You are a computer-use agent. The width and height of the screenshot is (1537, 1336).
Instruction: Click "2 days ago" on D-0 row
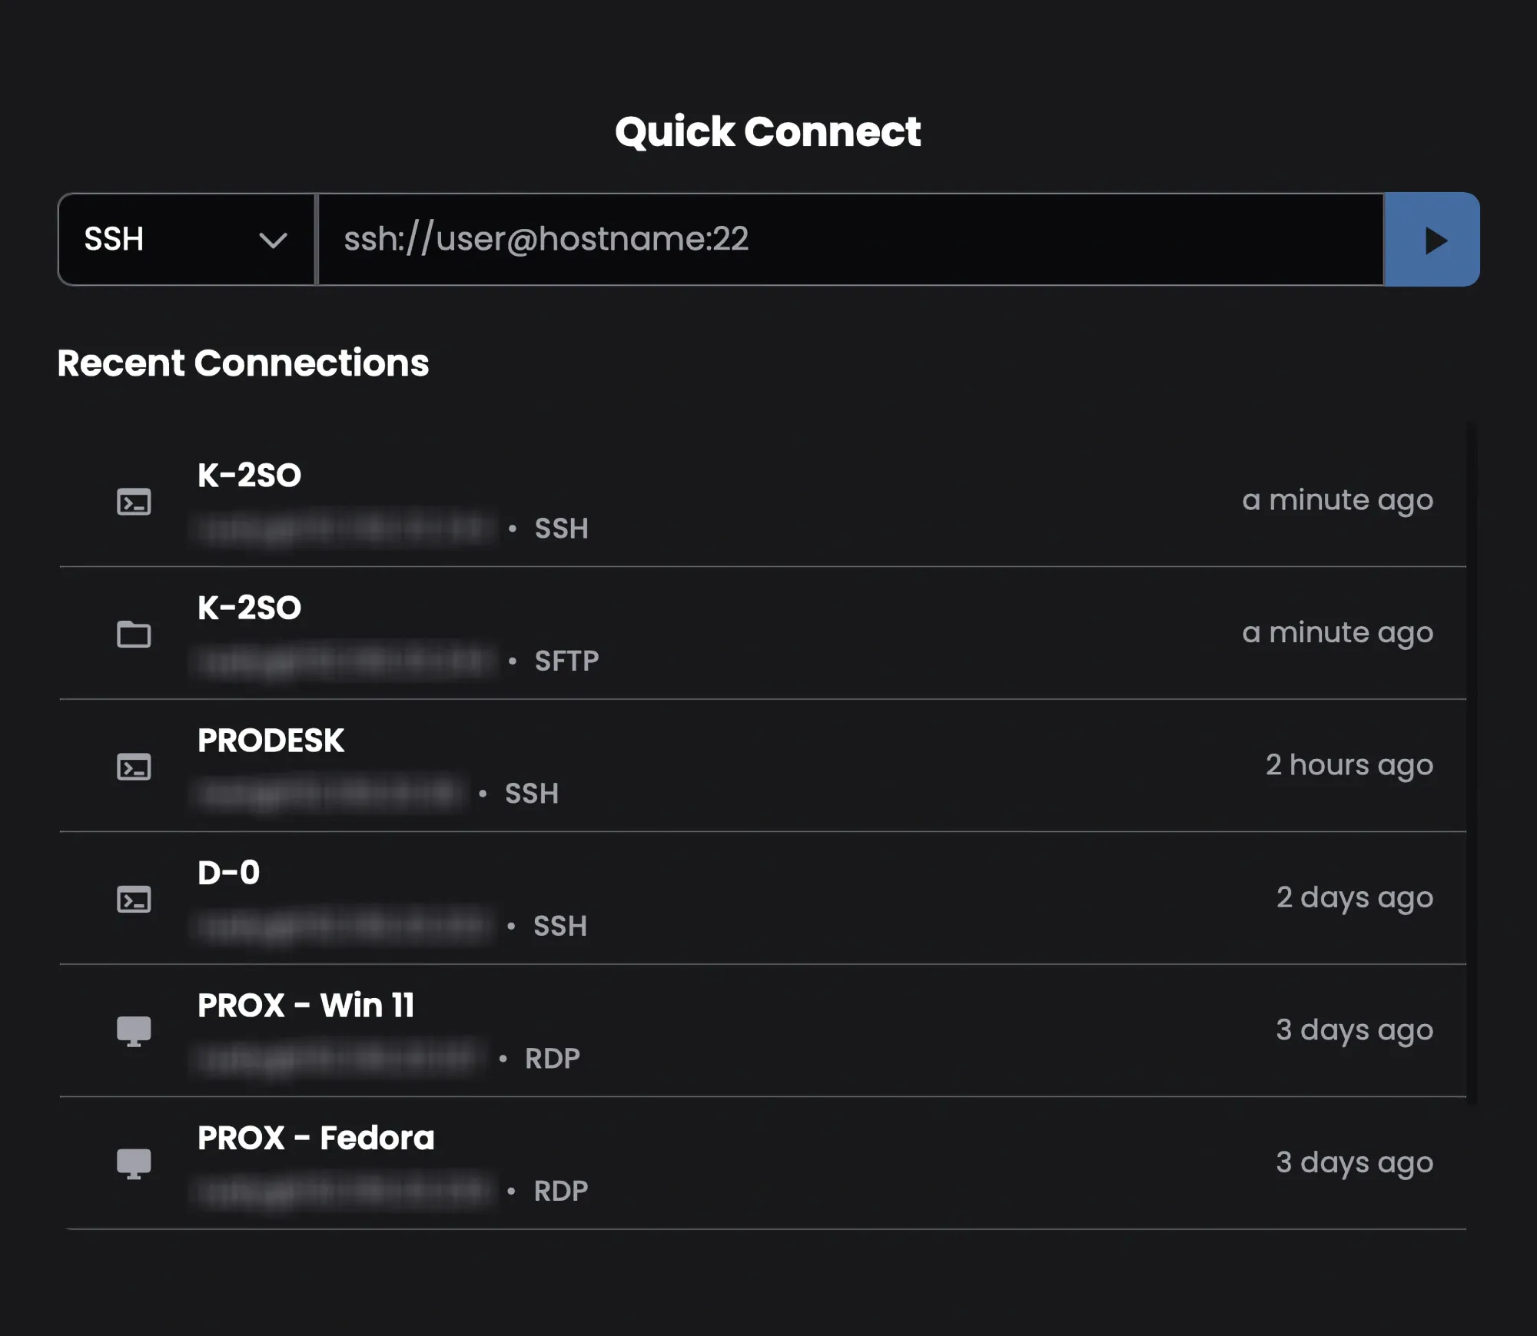1354,897
